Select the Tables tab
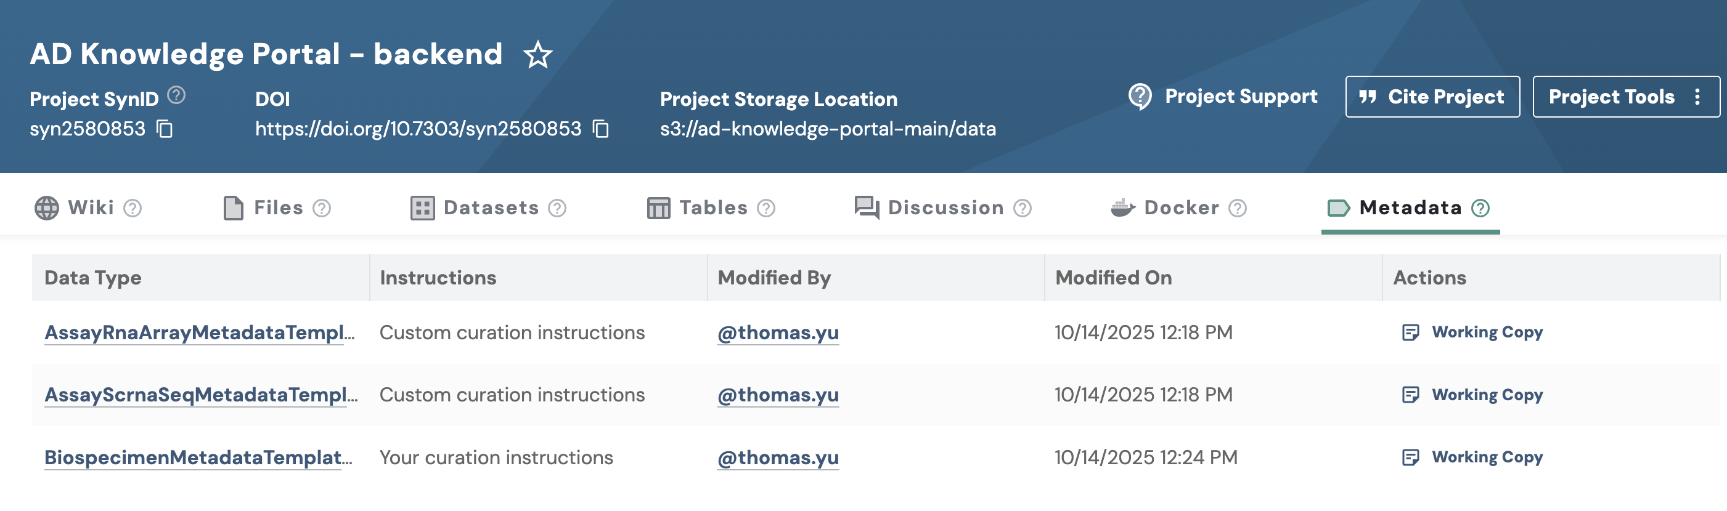 [712, 208]
